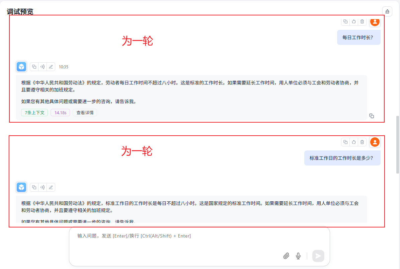Delete the '每日工作时长?' user message
The height and width of the screenshot is (269, 400).
[362, 22]
